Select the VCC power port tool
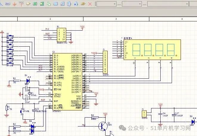 [x=21, y=4]
